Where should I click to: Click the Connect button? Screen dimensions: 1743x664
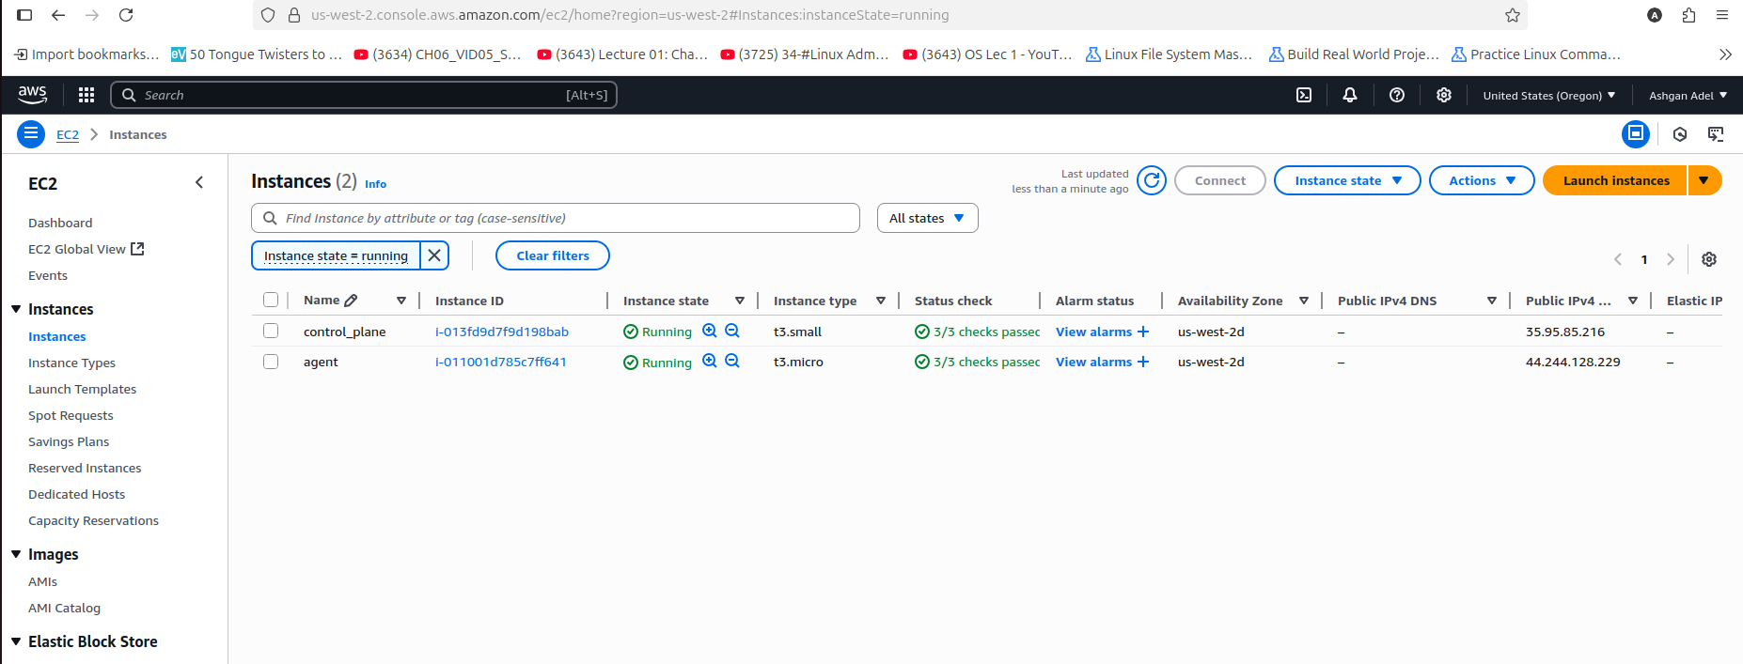pyautogui.click(x=1220, y=180)
